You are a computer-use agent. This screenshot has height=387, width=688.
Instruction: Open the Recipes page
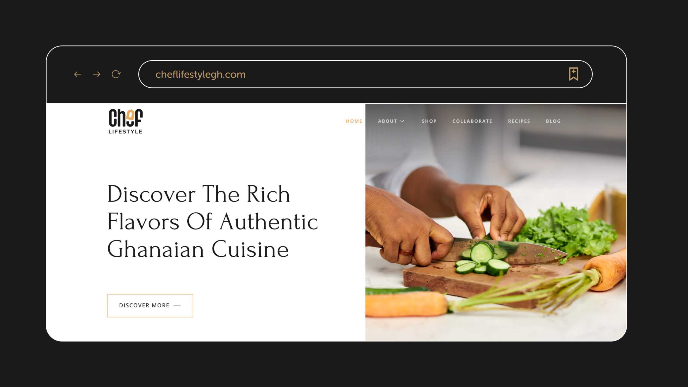[x=519, y=121]
